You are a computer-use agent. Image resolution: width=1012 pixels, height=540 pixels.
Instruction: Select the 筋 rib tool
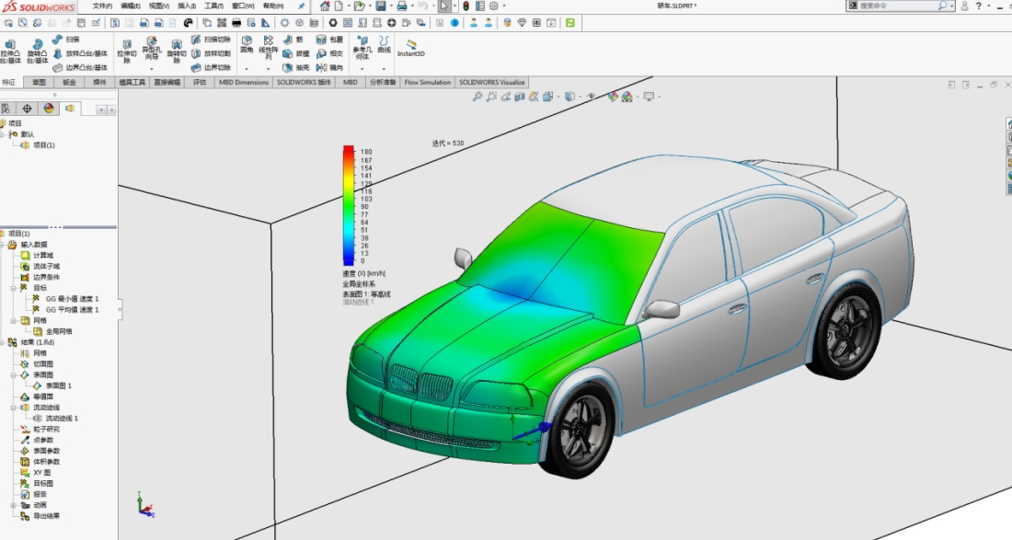tap(293, 40)
